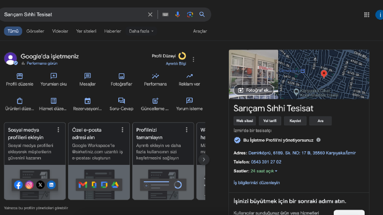Open the Araçlar tools menu
Image resolution: width=383 pixels, height=215 pixels.
point(200,31)
